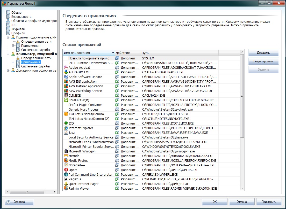Select the Mozilla Firefox icon row

tap(66, 161)
